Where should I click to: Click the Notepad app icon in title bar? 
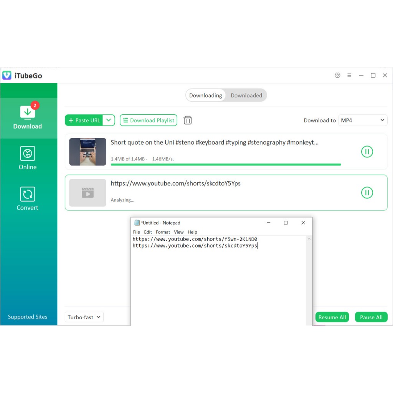(x=137, y=223)
